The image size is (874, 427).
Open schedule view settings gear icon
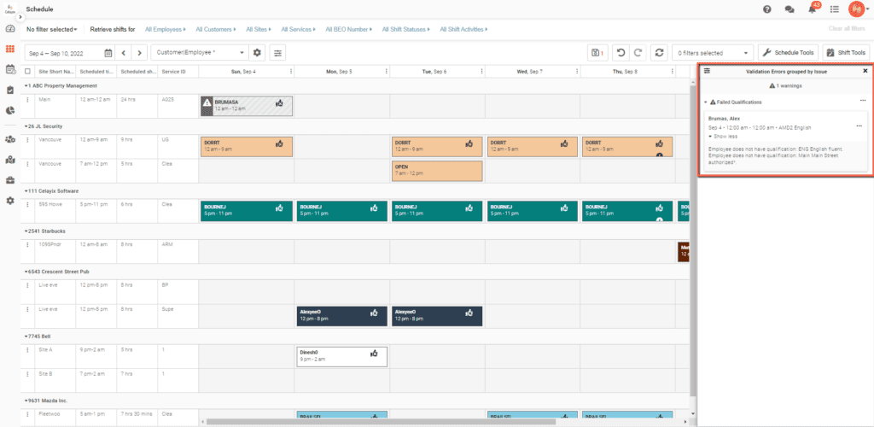click(257, 53)
